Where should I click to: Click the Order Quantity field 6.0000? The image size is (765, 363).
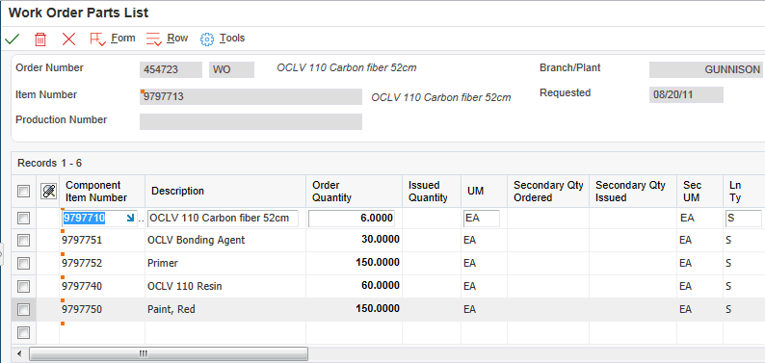coord(352,219)
